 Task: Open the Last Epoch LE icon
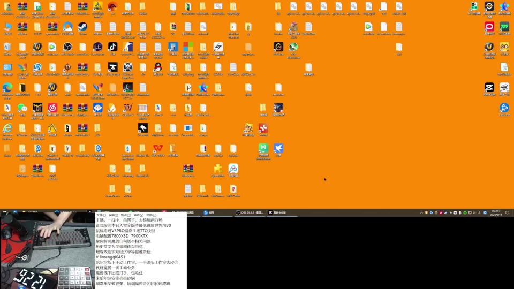pos(97,47)
